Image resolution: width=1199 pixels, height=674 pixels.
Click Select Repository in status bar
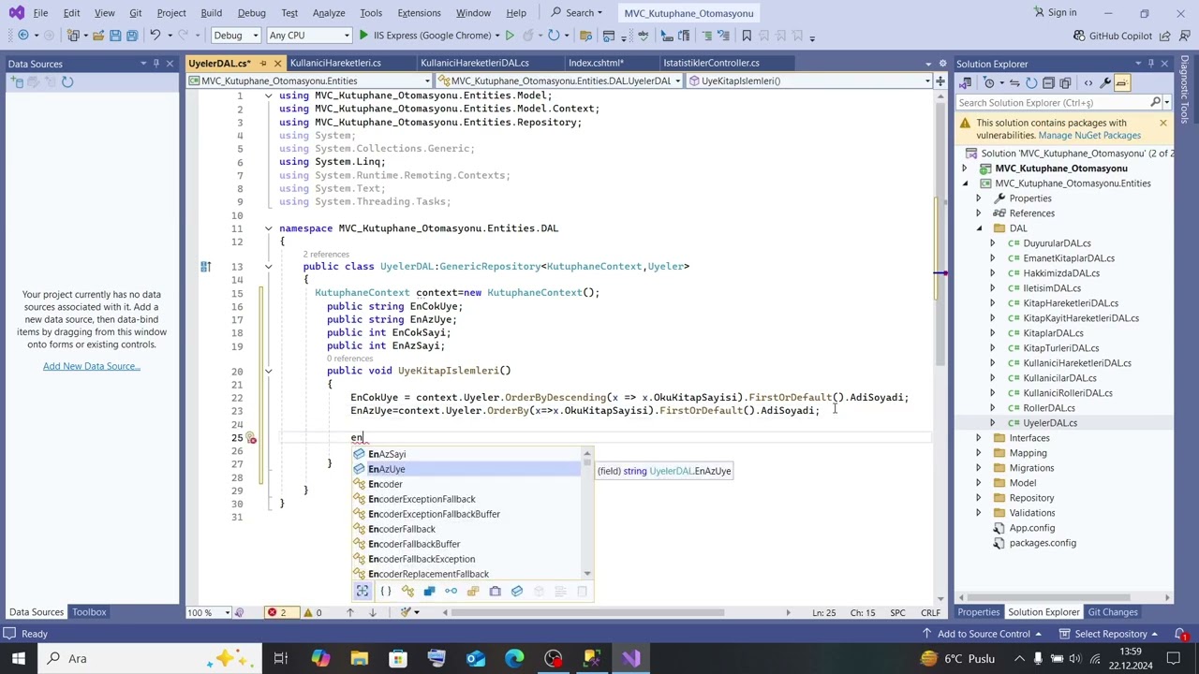[x=1111, y=634]
